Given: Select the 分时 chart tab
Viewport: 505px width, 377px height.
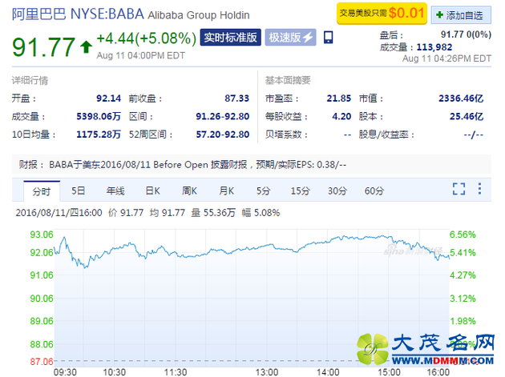Looking at the screenshot, I should [42, 191].
